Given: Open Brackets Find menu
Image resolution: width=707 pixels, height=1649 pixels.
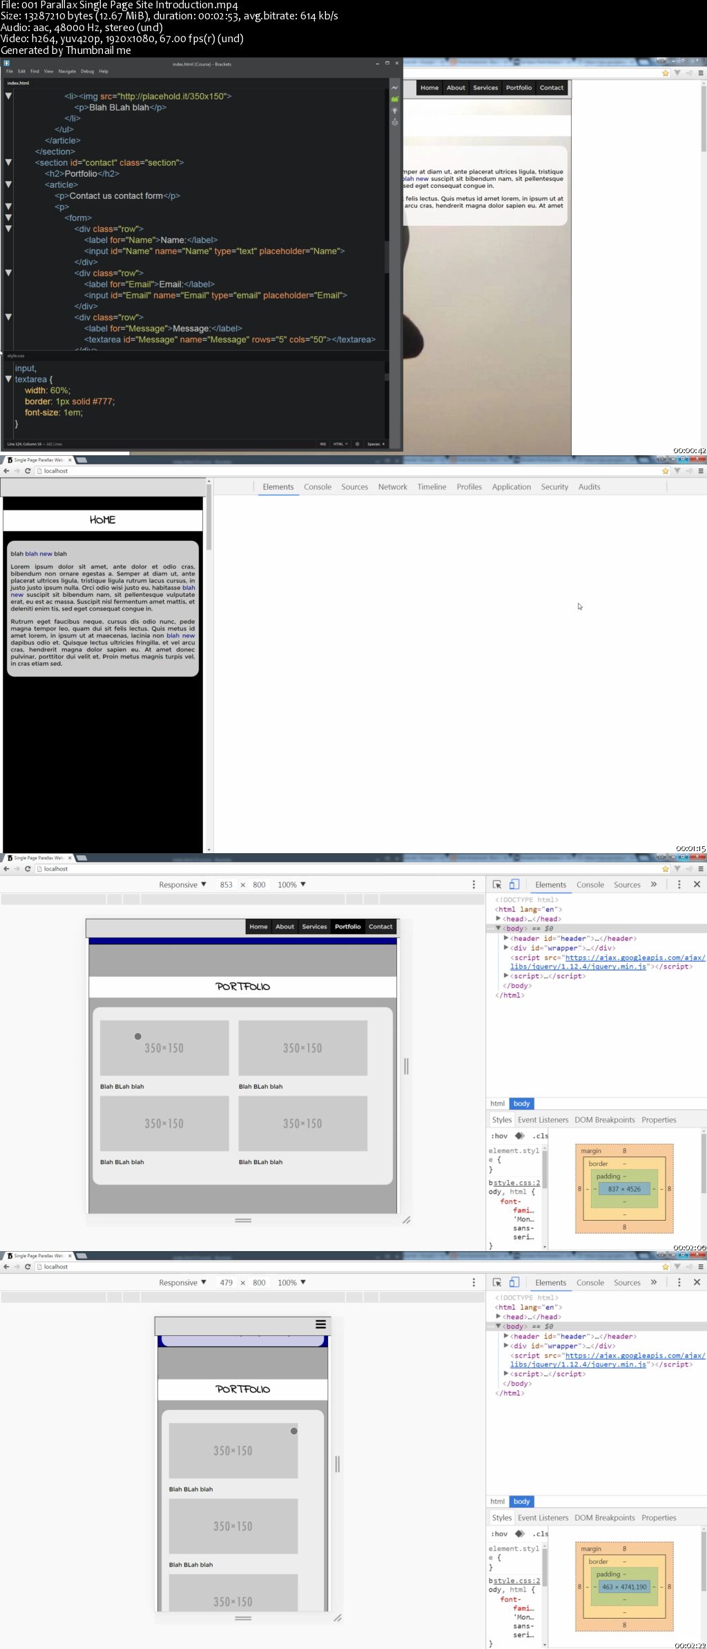Looking at the screenshot, I should tap(35, 71).
